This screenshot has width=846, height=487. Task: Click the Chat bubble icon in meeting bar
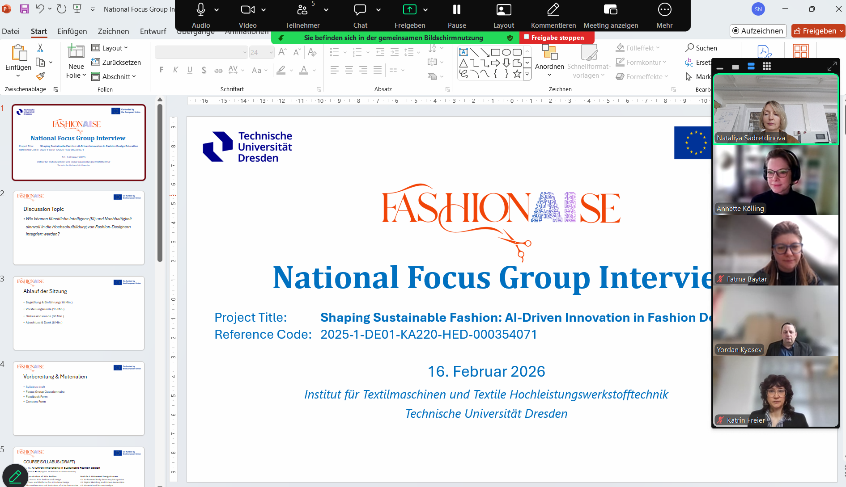360,9
